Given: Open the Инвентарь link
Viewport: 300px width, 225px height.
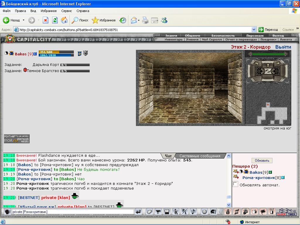Looking at the screenshot, I should pos(173,40).
